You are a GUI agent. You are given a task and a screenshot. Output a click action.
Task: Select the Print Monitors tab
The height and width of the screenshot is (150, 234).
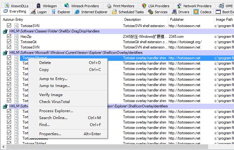pos(120,6)
